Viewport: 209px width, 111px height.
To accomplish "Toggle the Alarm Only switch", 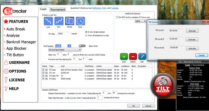I will click(82, 46).
